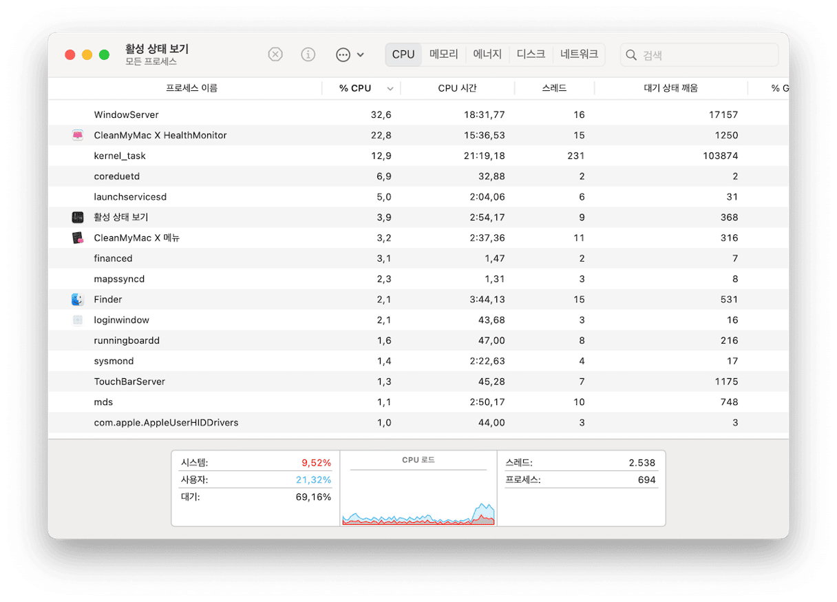Click the 모든 프로세스 subtitle

tap(151, 61)
